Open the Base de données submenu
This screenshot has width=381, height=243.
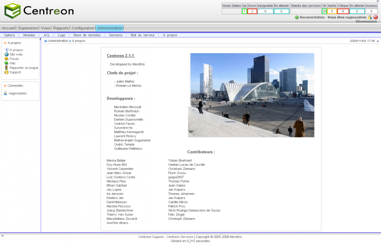pos(87,35)
